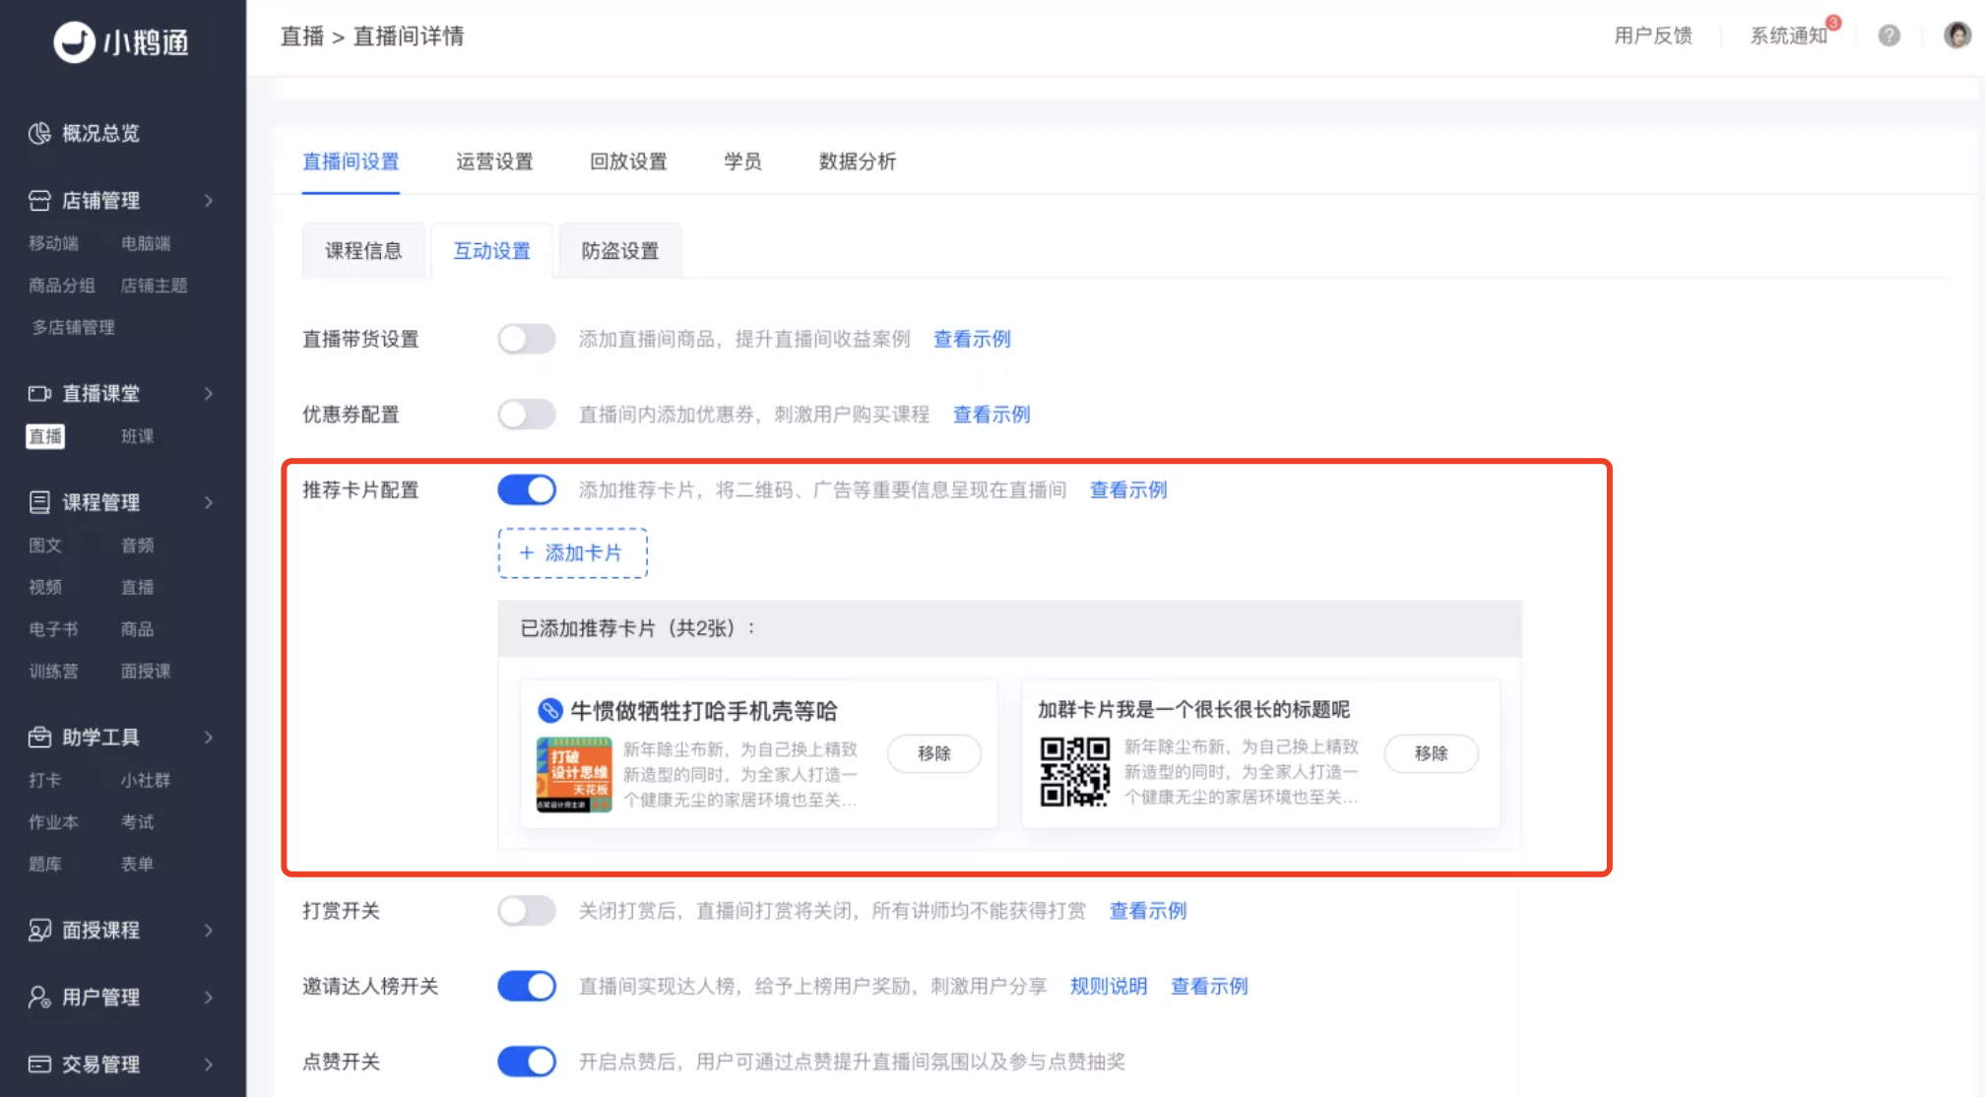Open 规则说明 for 邀请达人榜
The height and width of the screenshot is (1097, 1985).
[1109, 986]
